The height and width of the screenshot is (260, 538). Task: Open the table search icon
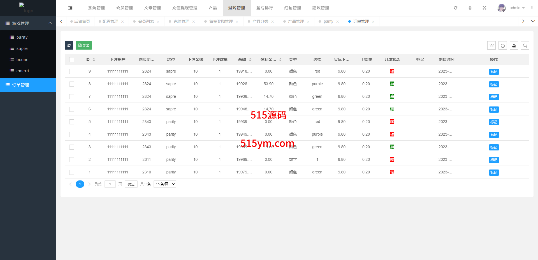tap(525, 45)
